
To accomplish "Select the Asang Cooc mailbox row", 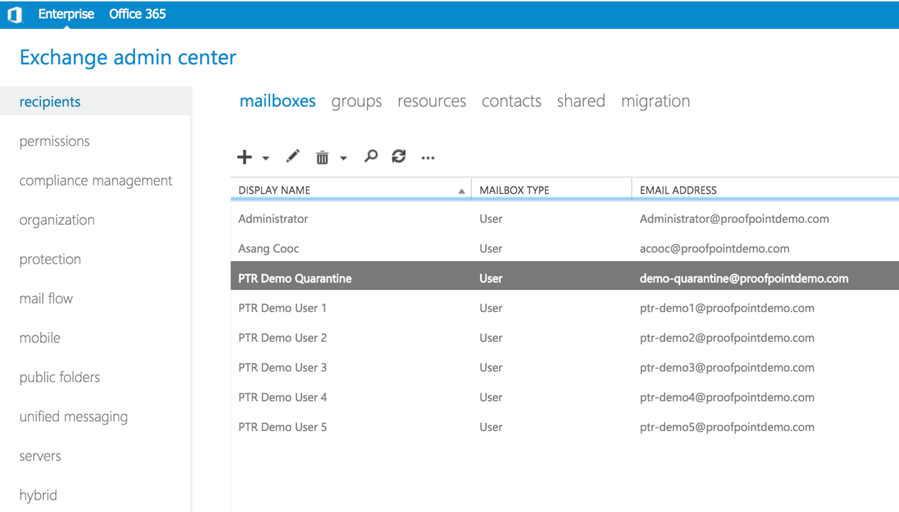I will point(269,248).
